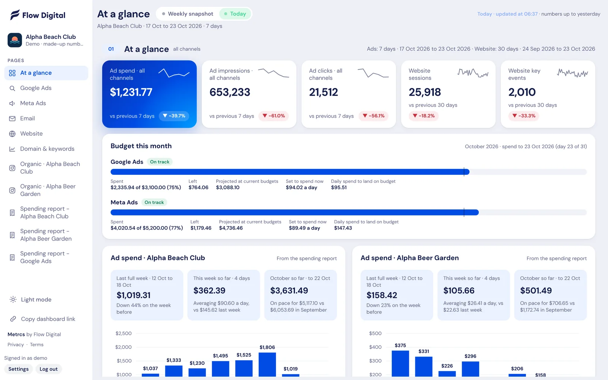This screenshot has height=380, width=608.
Task: Click the Website globe icon
Action: coord(12,134)
